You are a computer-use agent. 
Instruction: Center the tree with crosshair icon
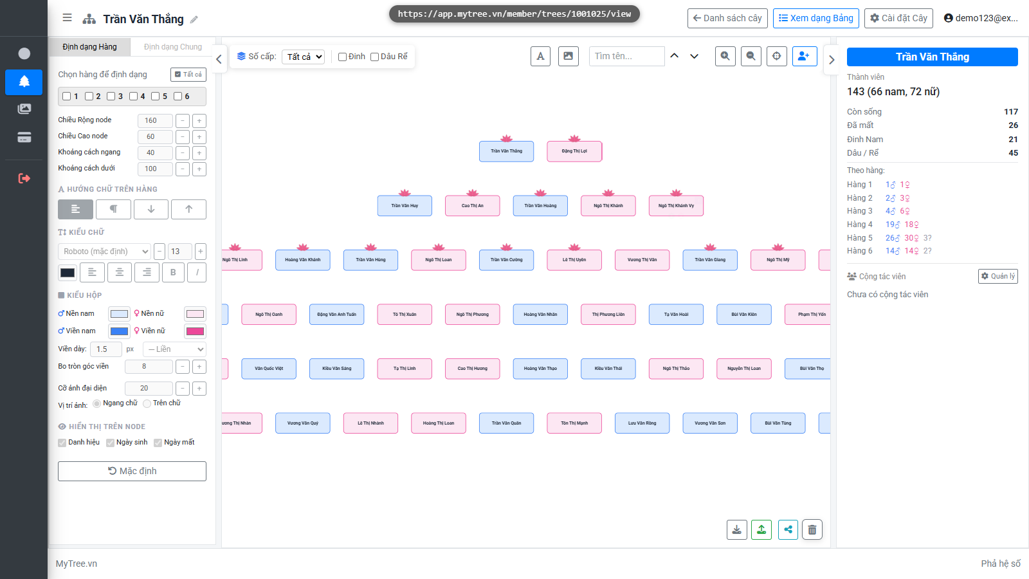point(777,56)
